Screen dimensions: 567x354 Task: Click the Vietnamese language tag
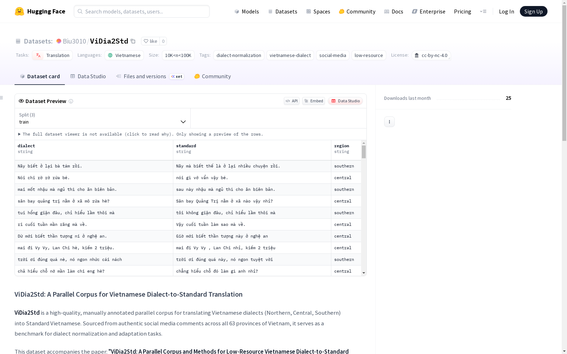[x=124, y=55]
